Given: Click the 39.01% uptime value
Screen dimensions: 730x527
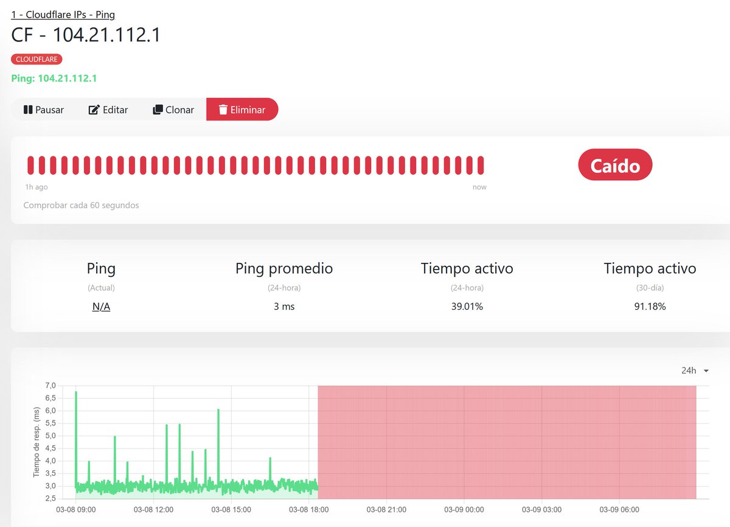Looking at the screenshot, I should [467, 307].
